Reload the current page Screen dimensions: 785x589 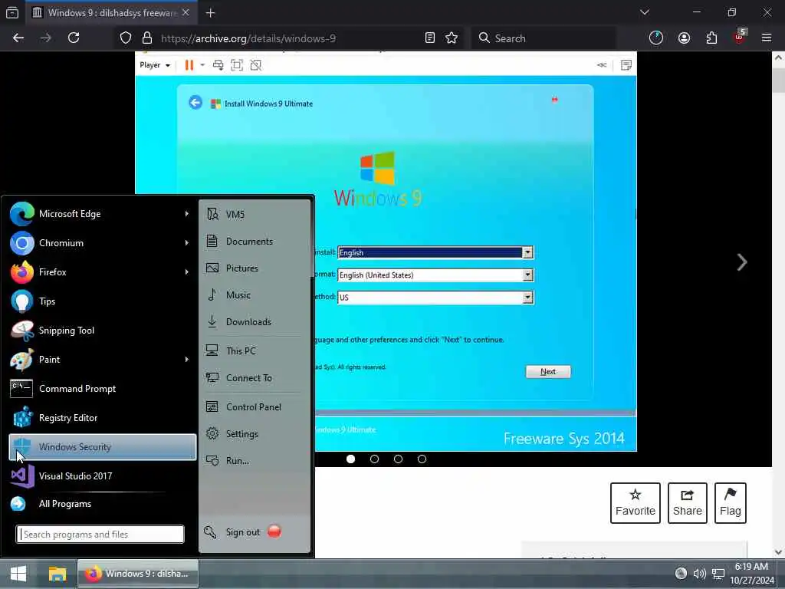(74, 38)
